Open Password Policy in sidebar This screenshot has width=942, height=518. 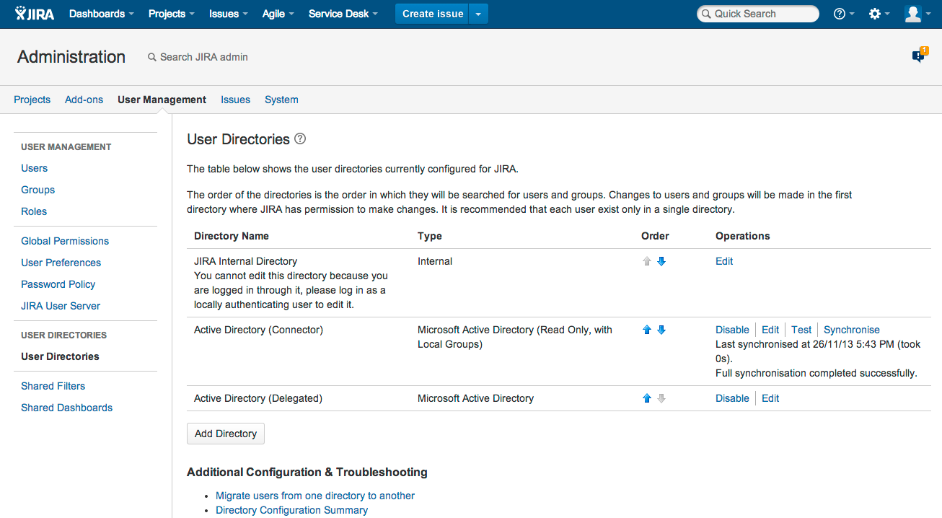[58, 284]
